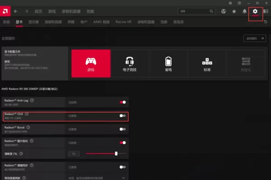Image resolution: width=271 pixels, height=180 pixels.
Task: Switch to the 显卡 tab
Action: (19, 22)
